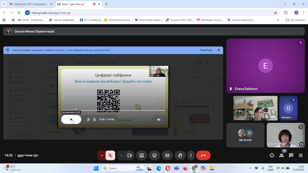
Task: Close the video processing notification banner
Action: 219,50
